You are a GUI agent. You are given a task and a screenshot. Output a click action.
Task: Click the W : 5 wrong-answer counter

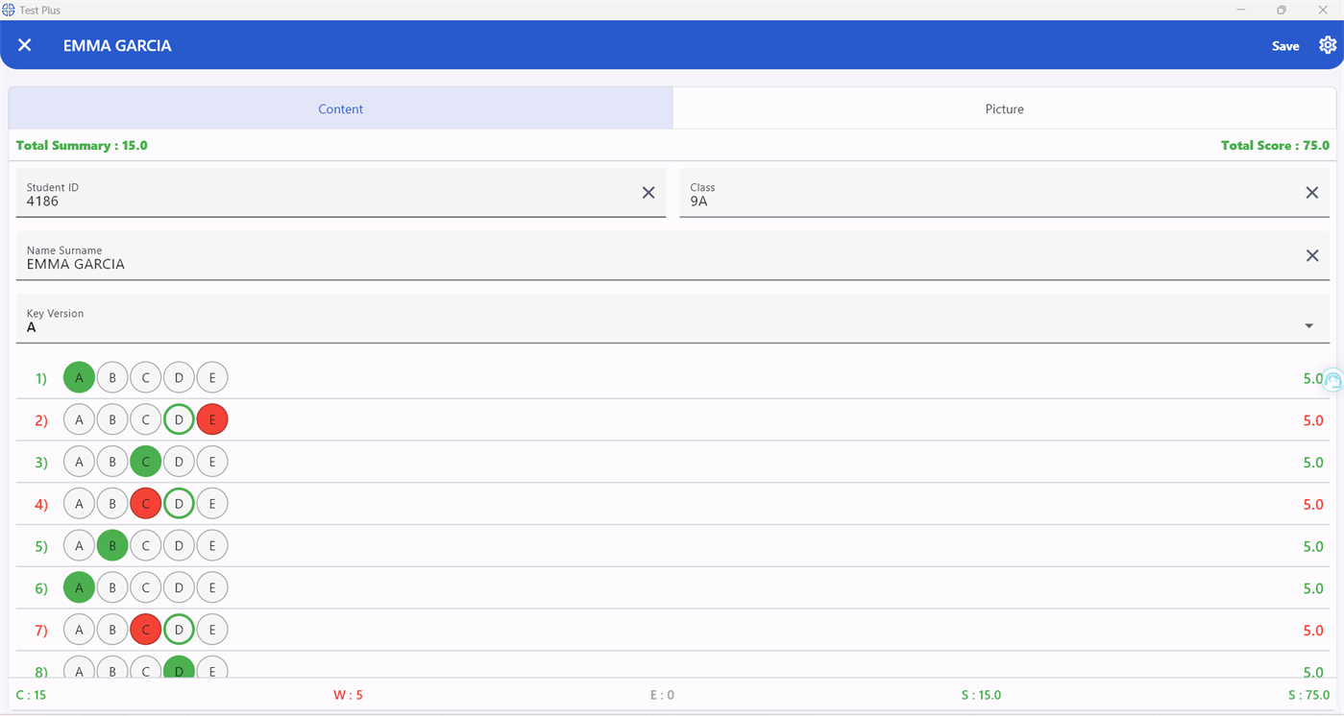(349, 694)
